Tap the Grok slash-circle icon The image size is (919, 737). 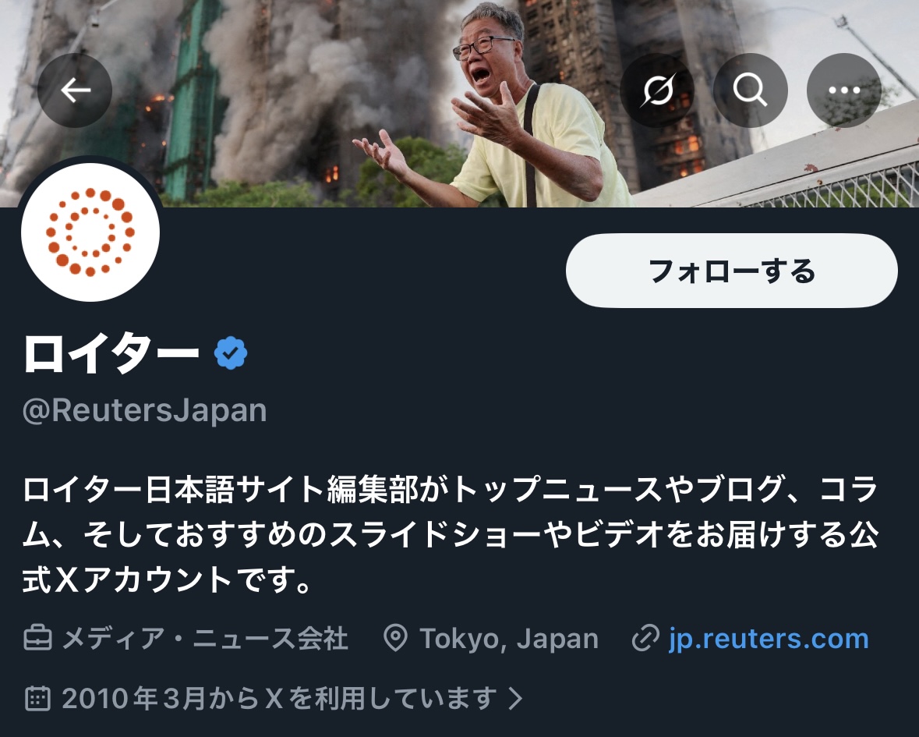tap(658, 90)
